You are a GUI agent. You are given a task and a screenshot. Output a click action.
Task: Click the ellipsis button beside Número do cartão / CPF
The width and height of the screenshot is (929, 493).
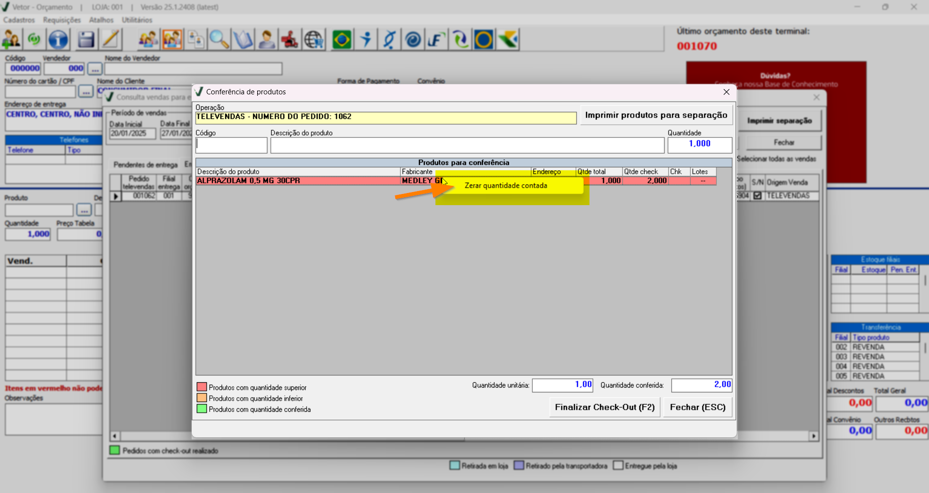86,91
